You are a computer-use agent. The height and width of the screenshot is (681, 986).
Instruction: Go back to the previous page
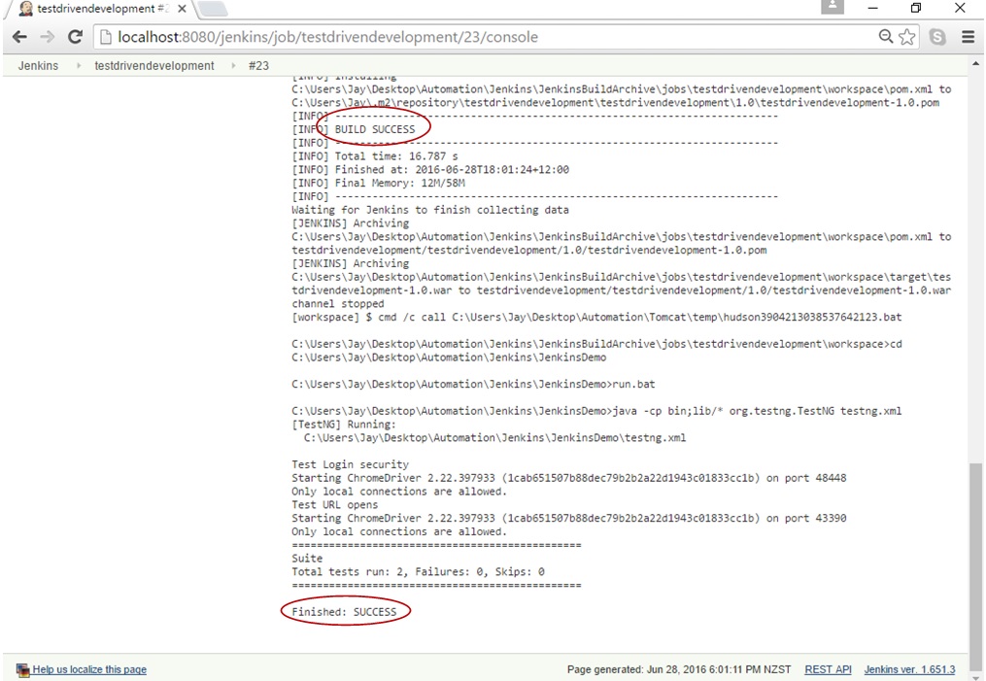pyautogui.click(x=20, y=37)
